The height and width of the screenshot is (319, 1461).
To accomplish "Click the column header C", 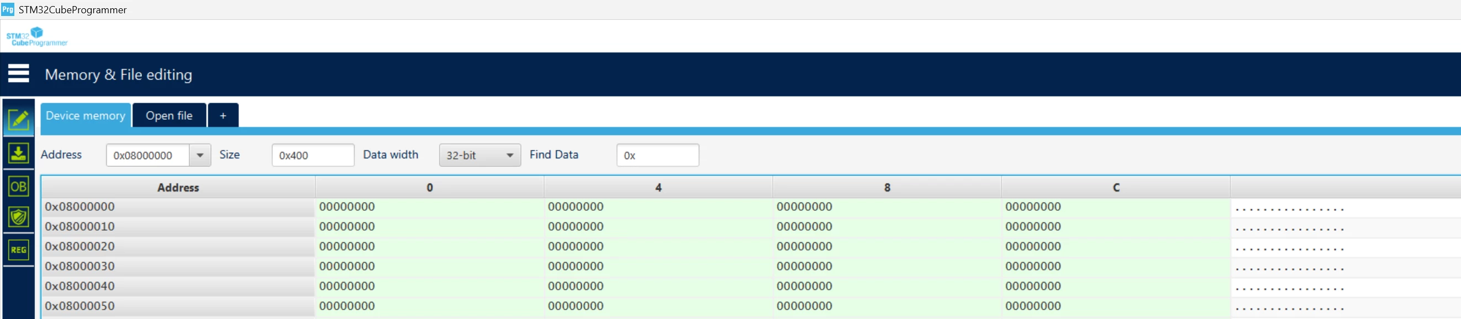I will point(1116,188).
